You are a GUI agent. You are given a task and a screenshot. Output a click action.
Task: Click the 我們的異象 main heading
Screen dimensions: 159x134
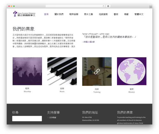24,29
